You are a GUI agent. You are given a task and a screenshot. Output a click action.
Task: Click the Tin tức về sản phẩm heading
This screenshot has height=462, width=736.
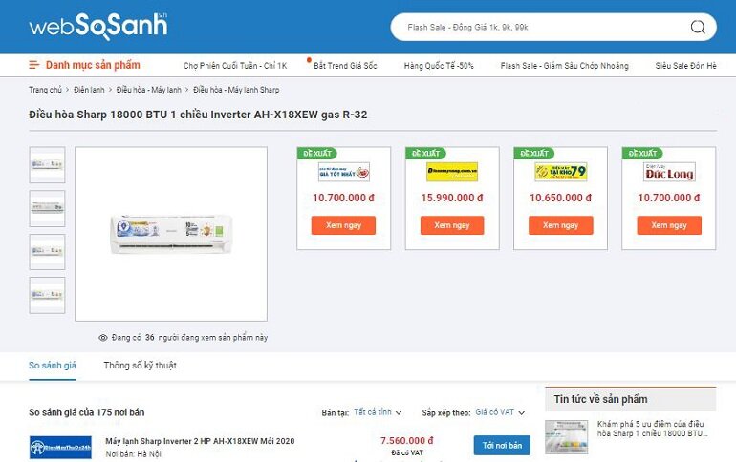coord(600,399)
